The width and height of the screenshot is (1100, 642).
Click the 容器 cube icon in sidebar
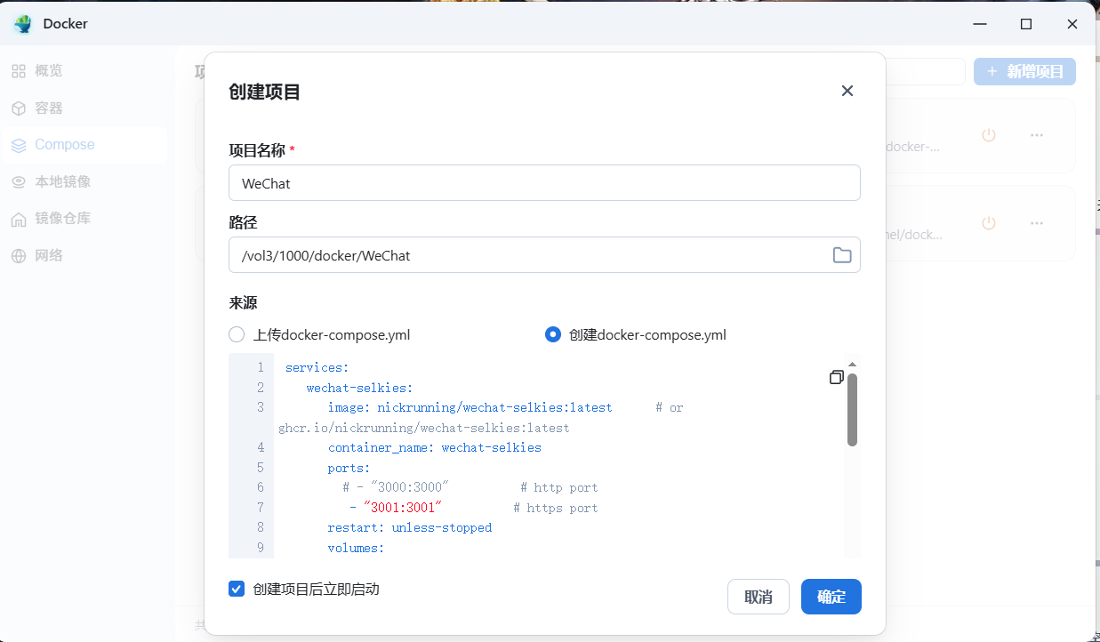pyautogui.click(x=19, y=108)
